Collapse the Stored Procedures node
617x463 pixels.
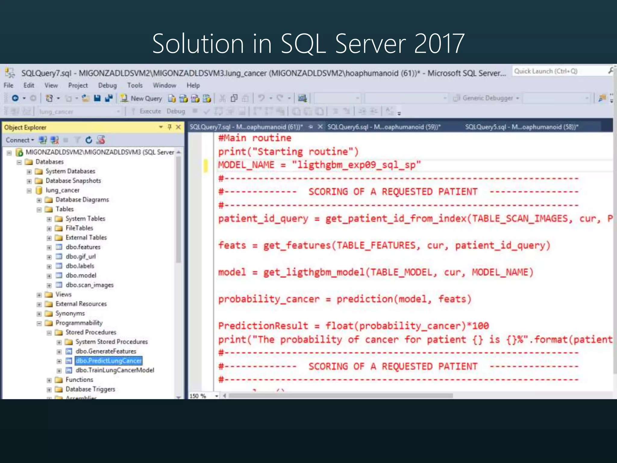49,333
